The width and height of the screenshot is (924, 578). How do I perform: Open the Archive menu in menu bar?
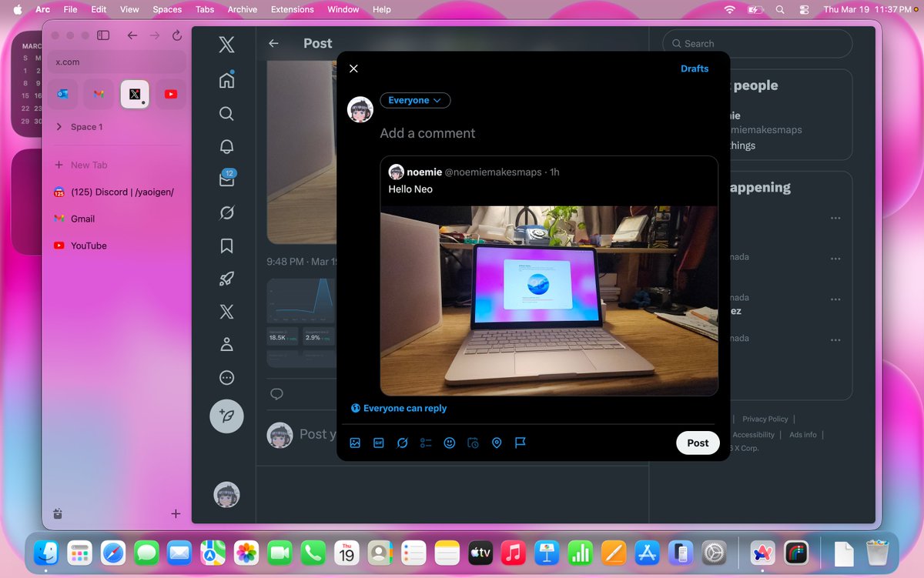pyautogui.click(x=243, y=9)
